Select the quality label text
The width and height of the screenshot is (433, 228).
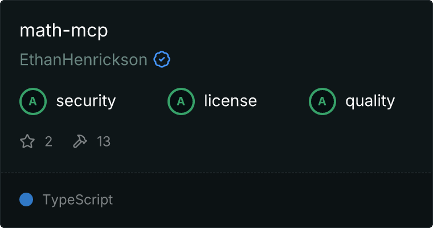tap(370, 101)
